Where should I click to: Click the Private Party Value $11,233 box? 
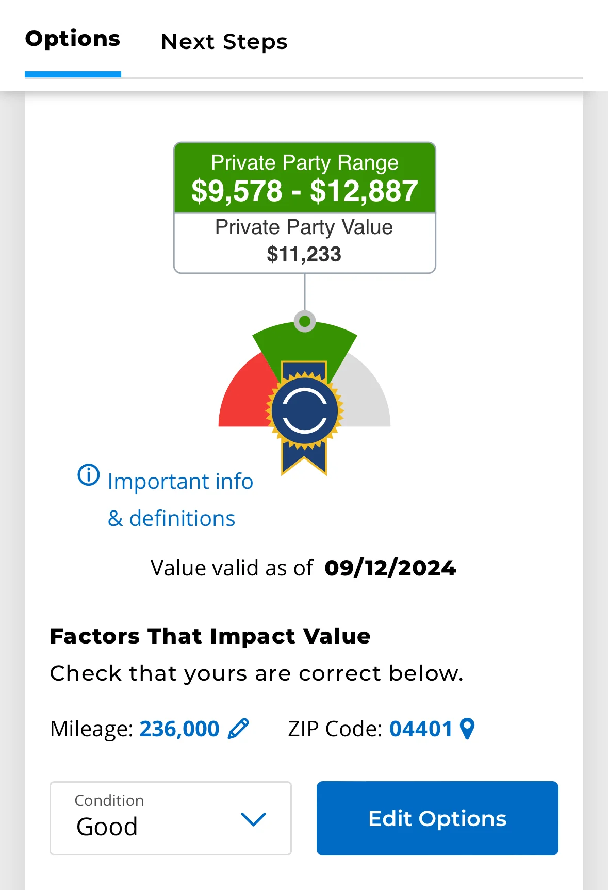[x=305, y=243]
